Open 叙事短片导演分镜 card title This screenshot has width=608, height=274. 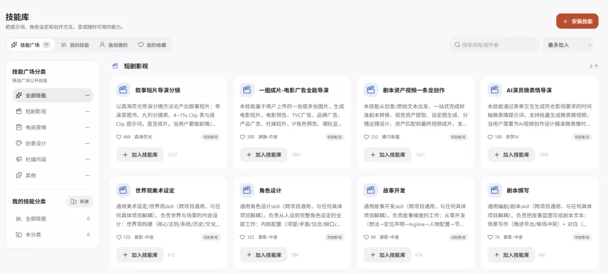coord(158,90)
